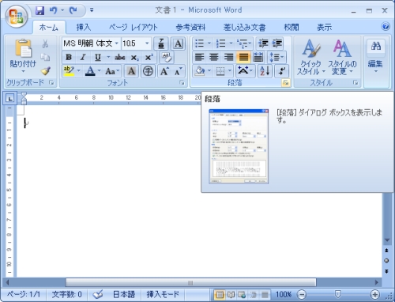Viewport: 395px width, 302px height.
Task: Toggle bold formatting
Action: click(69, 57)
